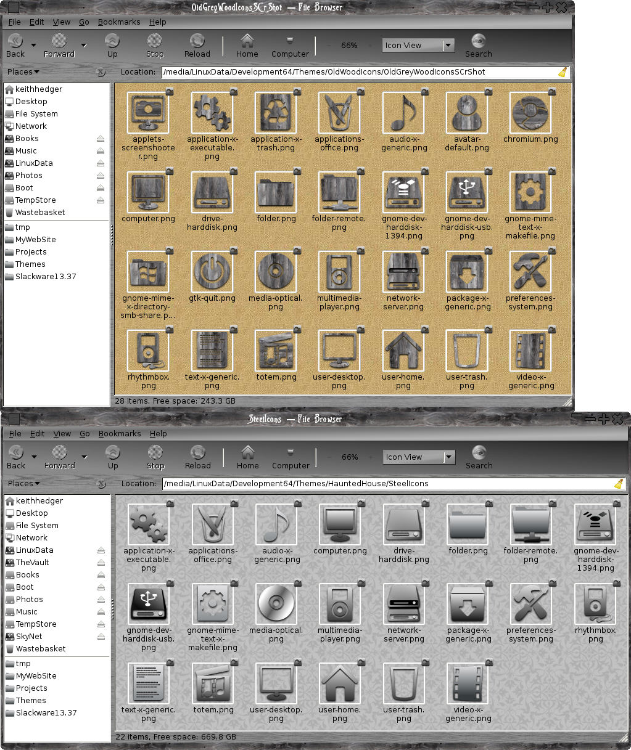
Task: Select steel folder-remote.png in bottom window
Action: point(531,524)
